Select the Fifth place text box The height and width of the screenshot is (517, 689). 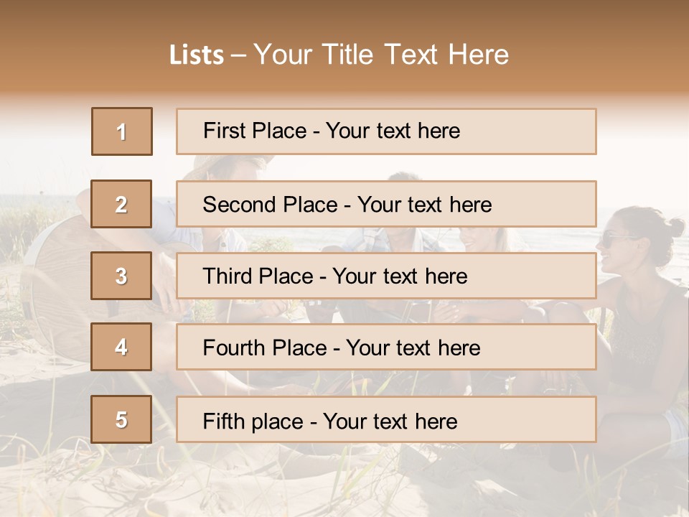386,419
